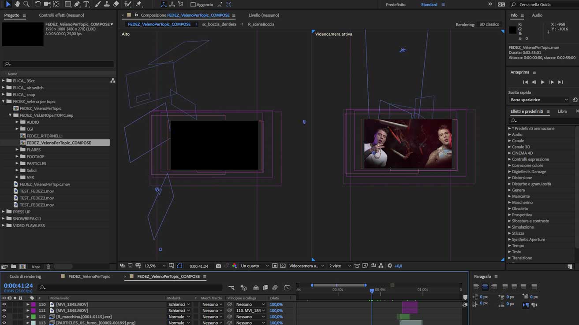Screen dimensions: 579x325
Task: Open timeline comp mini-flowchart icon
Action: tap(232, 288)
